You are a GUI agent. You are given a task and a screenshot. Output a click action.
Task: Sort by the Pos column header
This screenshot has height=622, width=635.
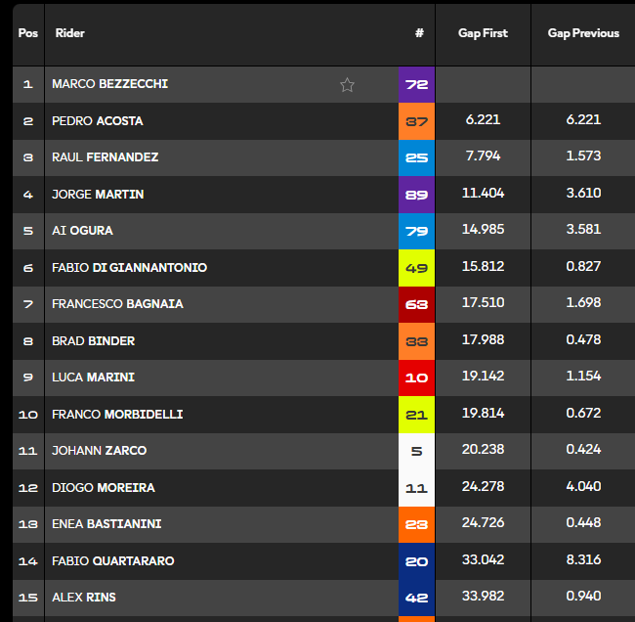(x=28, y=33)
